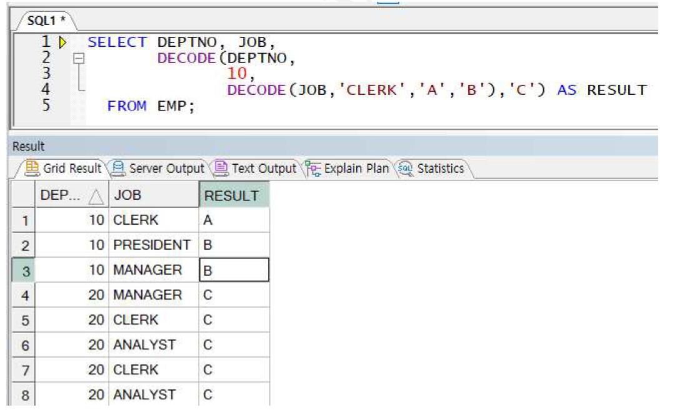Select row number 2 header
Screen dimensions: 690x410
coord(23,245)
